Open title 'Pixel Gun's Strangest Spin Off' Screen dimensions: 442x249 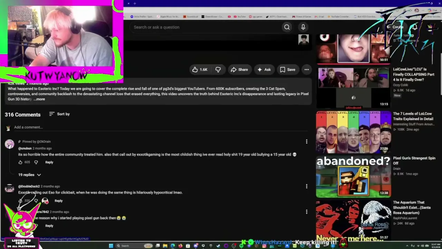[414, 160]
